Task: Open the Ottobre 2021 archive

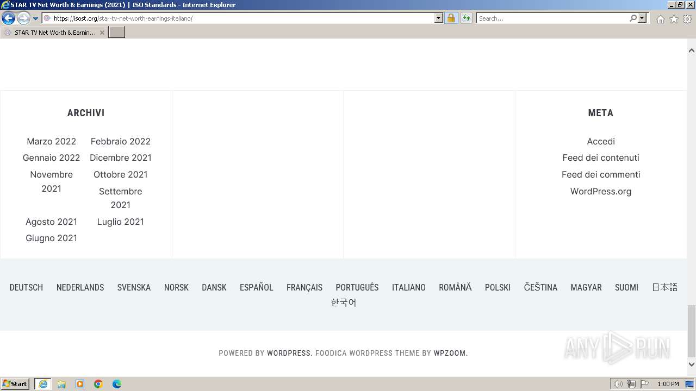Action: click(x=121, y=174)
